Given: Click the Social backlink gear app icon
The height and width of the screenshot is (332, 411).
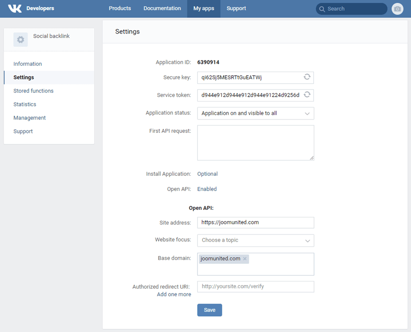Looking at the screenshot, I should (21, 39).
